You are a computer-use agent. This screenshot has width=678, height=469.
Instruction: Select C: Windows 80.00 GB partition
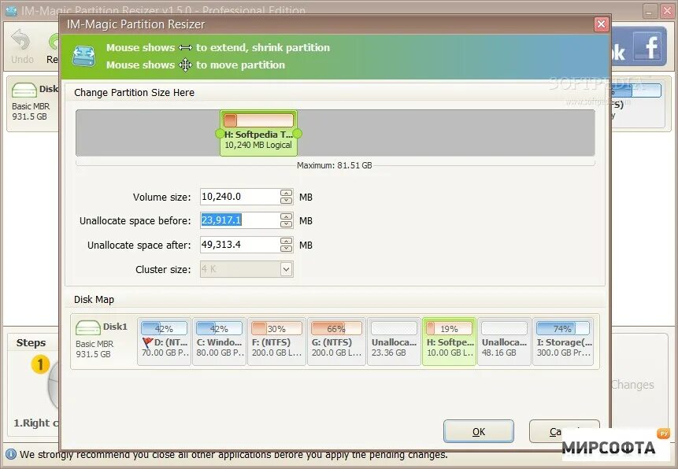point(219,342)
